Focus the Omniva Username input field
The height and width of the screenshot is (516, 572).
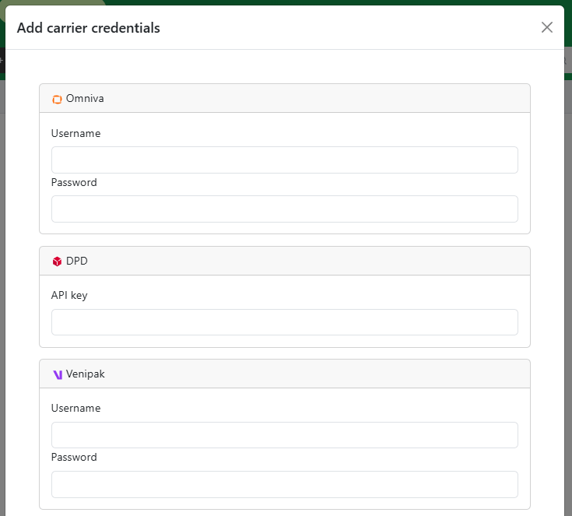[284, 160]
